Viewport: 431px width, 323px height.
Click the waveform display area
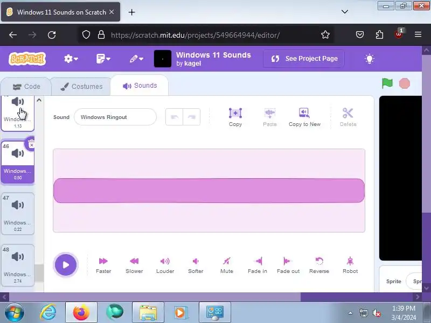coord(209,191)
